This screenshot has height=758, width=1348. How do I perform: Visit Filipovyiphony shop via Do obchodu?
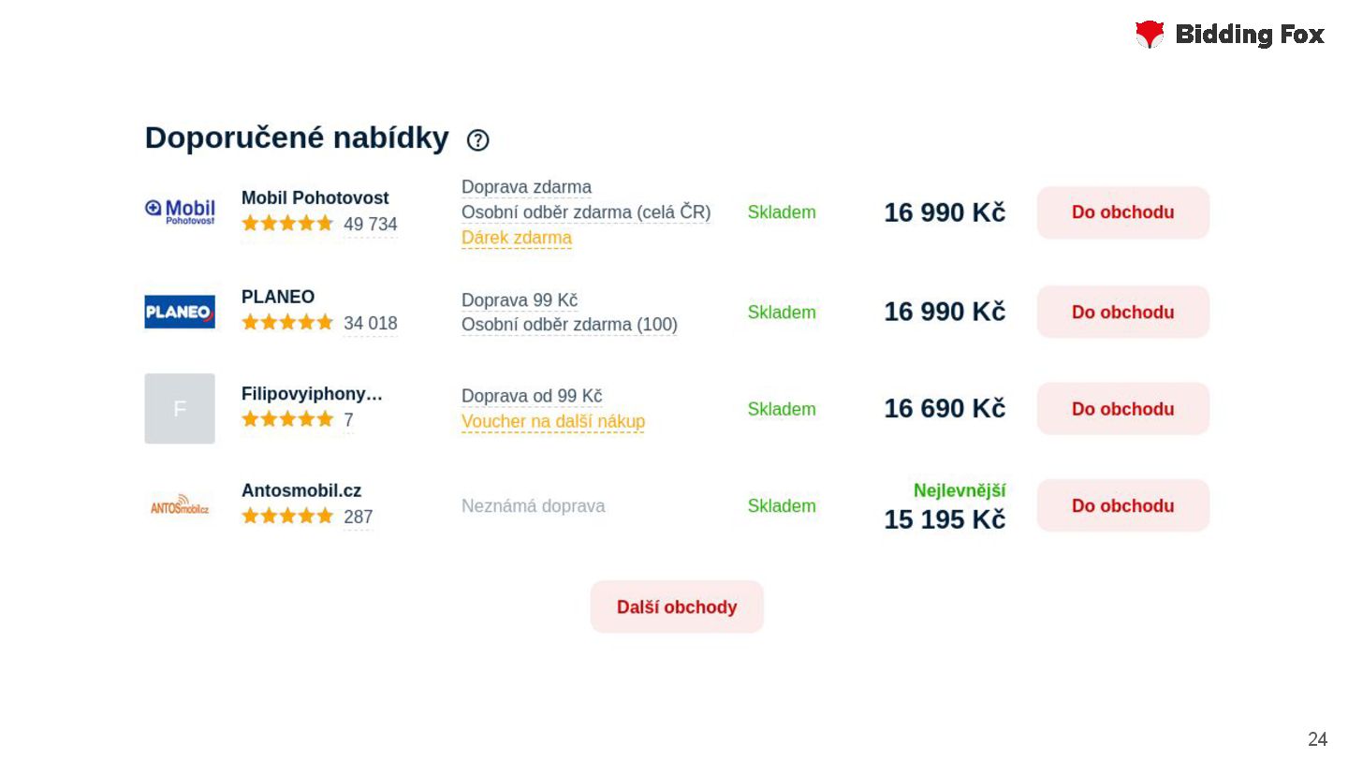tap(1122, 409)
